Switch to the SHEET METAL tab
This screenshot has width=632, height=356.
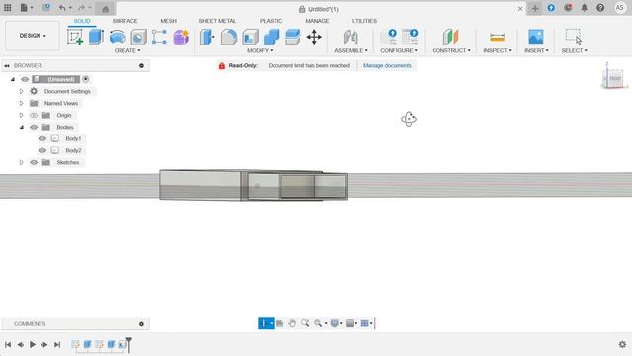coord(217,21)
